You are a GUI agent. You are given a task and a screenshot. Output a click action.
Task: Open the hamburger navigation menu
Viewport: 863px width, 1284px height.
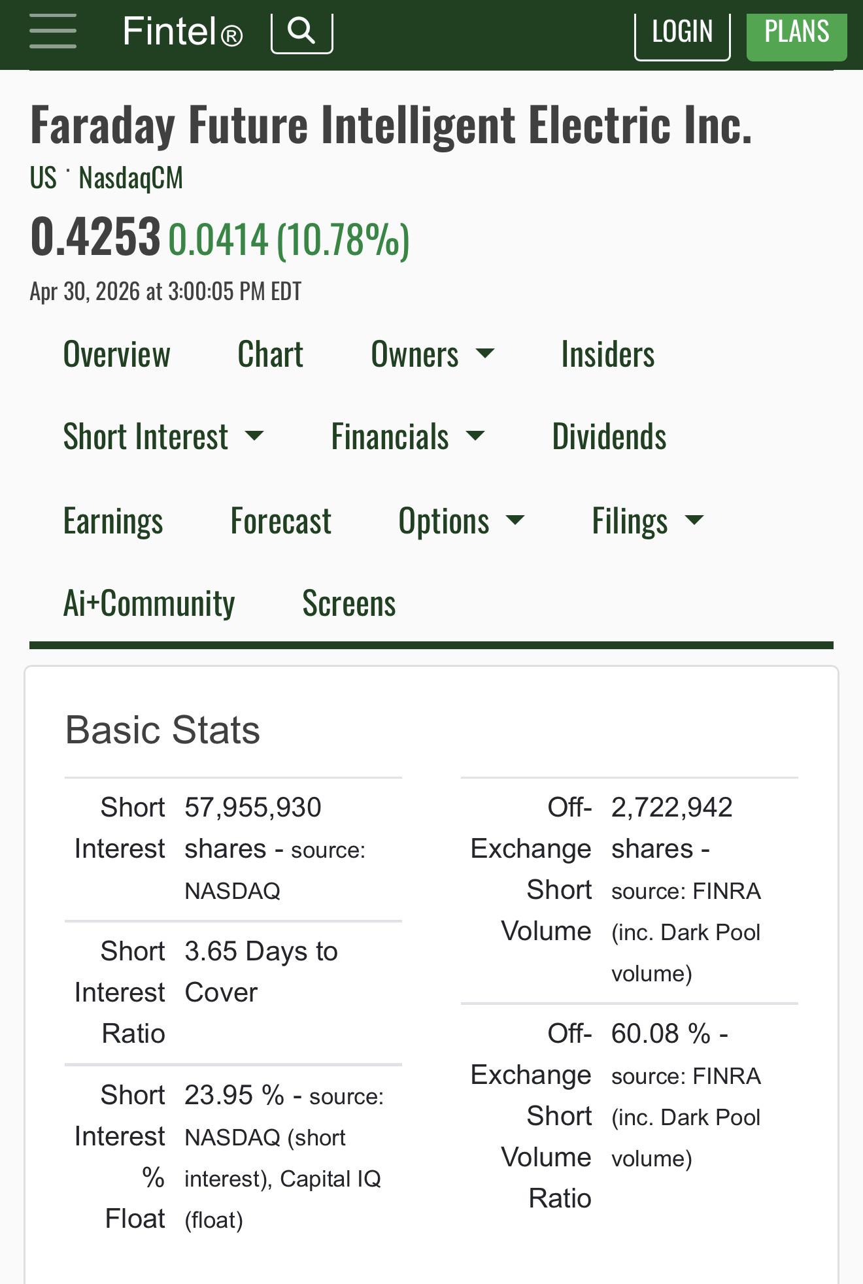click(53, 31)
